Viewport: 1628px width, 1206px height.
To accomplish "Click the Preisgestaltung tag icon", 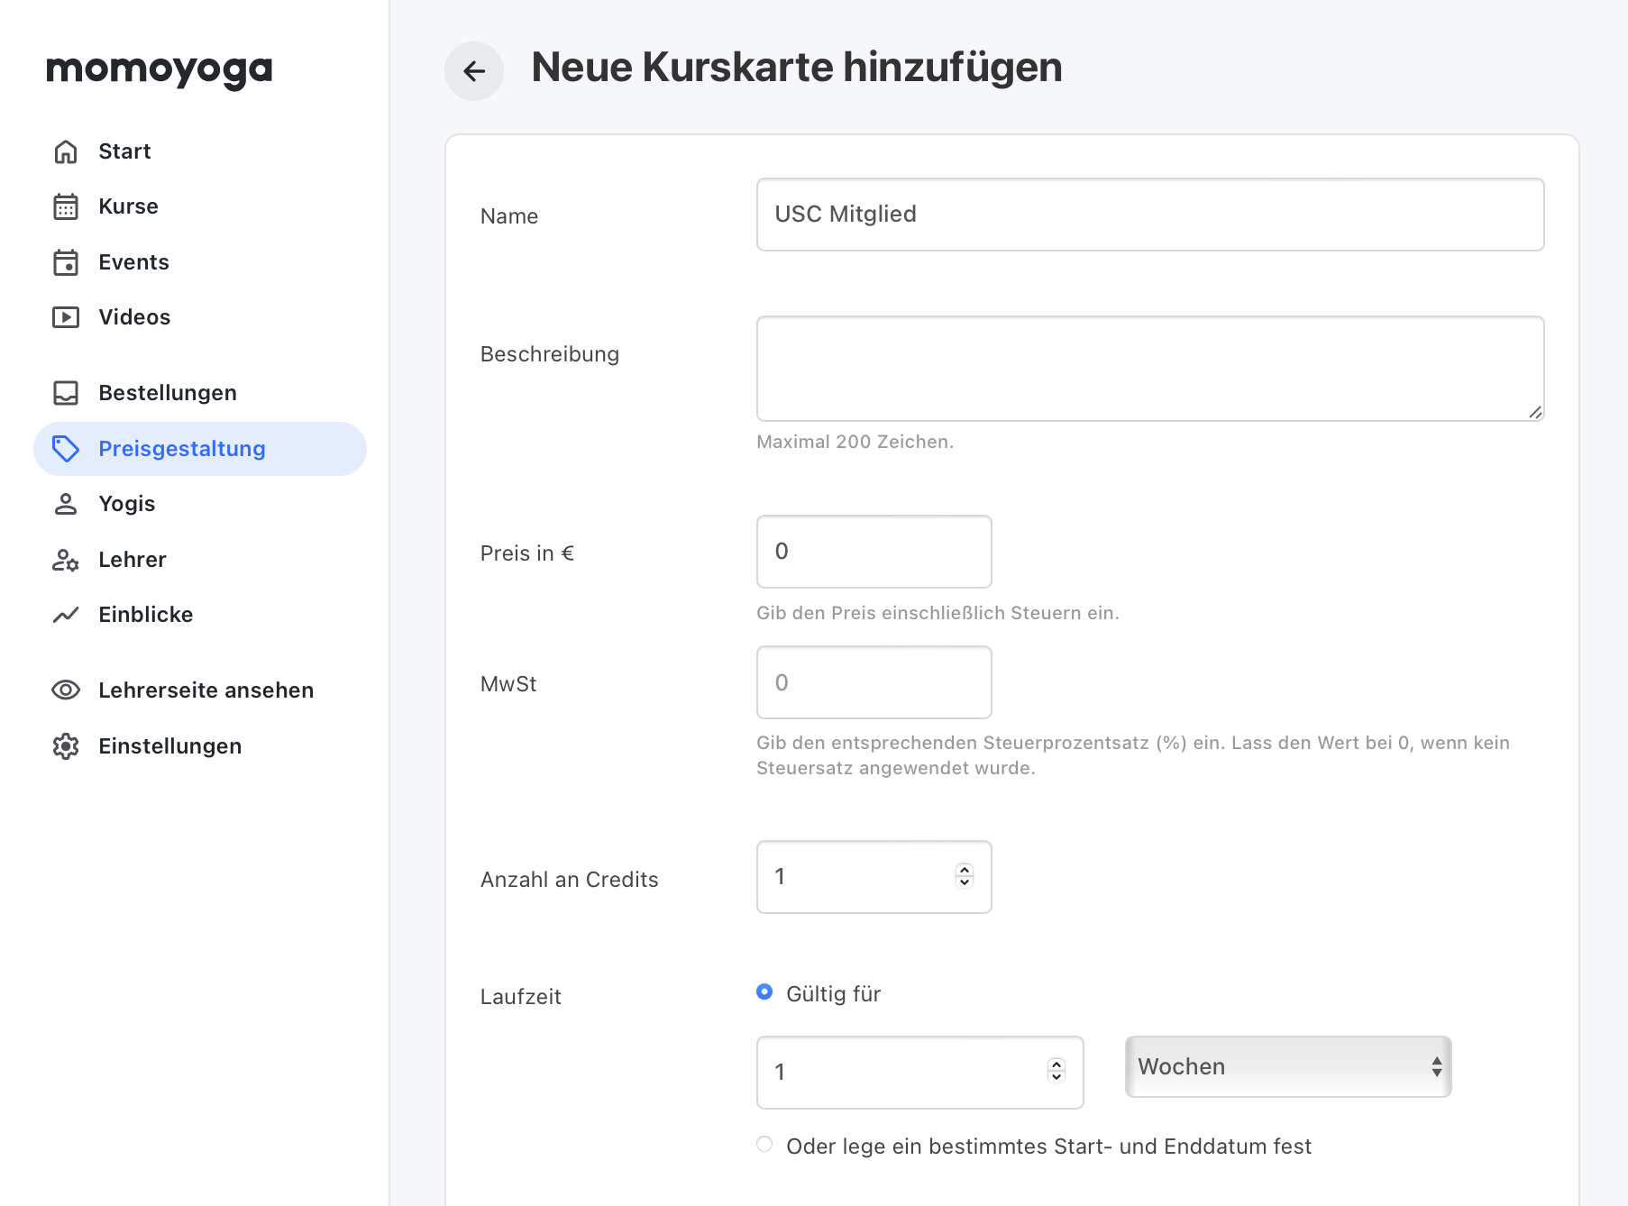I will 66,449.
